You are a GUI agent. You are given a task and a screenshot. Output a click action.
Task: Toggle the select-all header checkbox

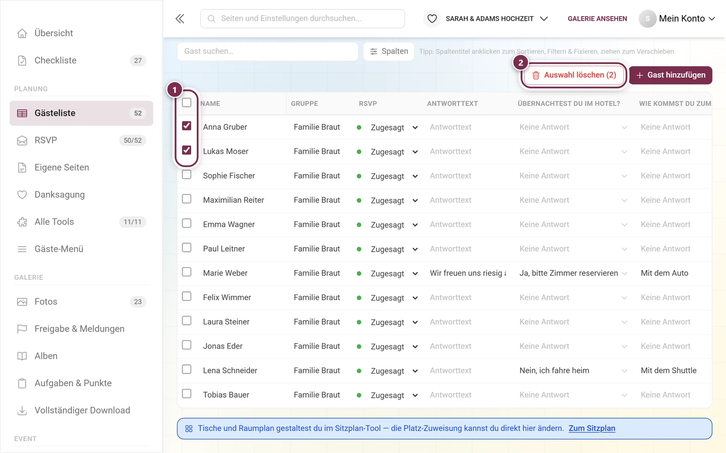coord(187,103)
